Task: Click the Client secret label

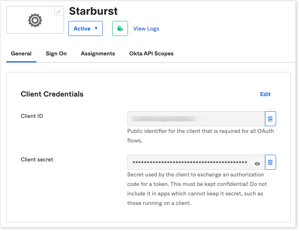Action: click(x=37, y=160)
